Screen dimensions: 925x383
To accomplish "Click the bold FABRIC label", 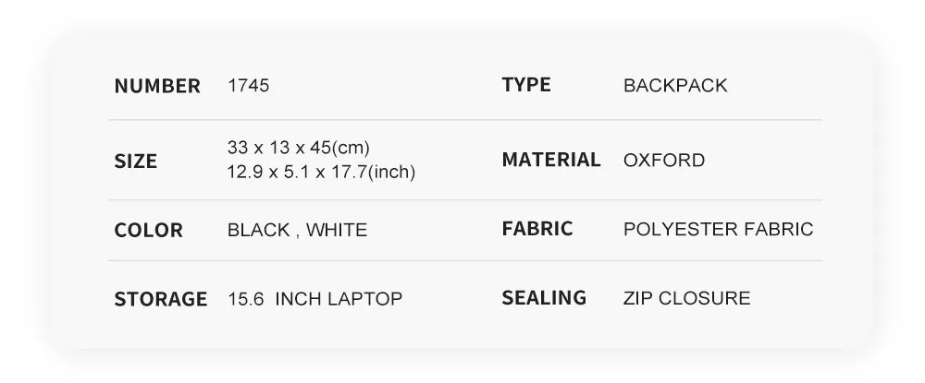I will (x=537, y=228).
